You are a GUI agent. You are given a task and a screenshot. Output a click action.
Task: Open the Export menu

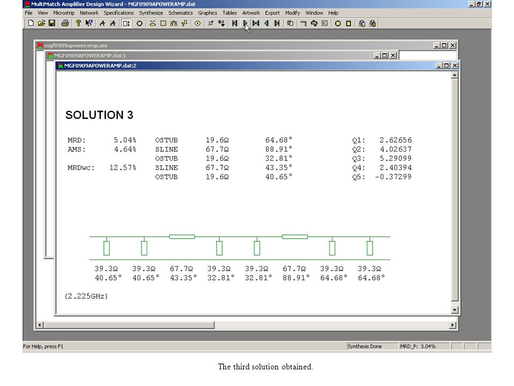click(273, 13)
